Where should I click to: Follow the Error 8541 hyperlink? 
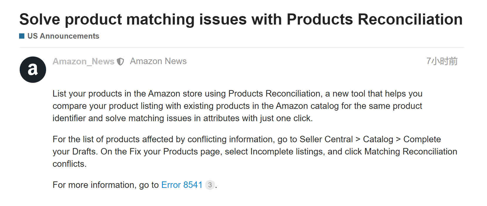point(182,185)
